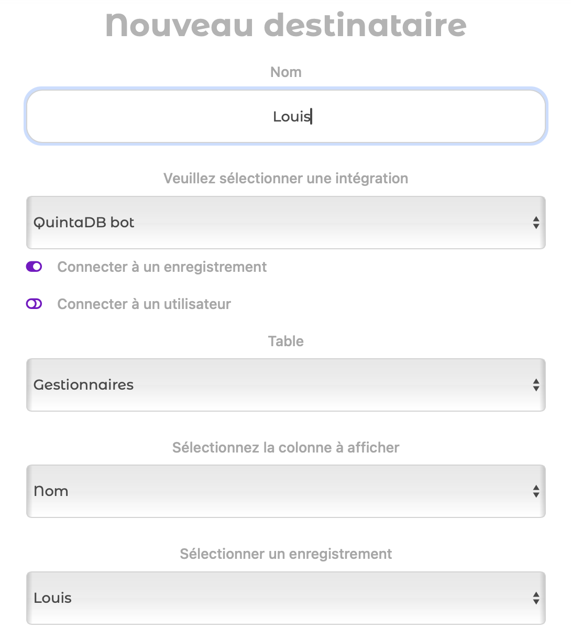
Task: Click the Sélectionner un enregistrement label
Action: point(286,554)
